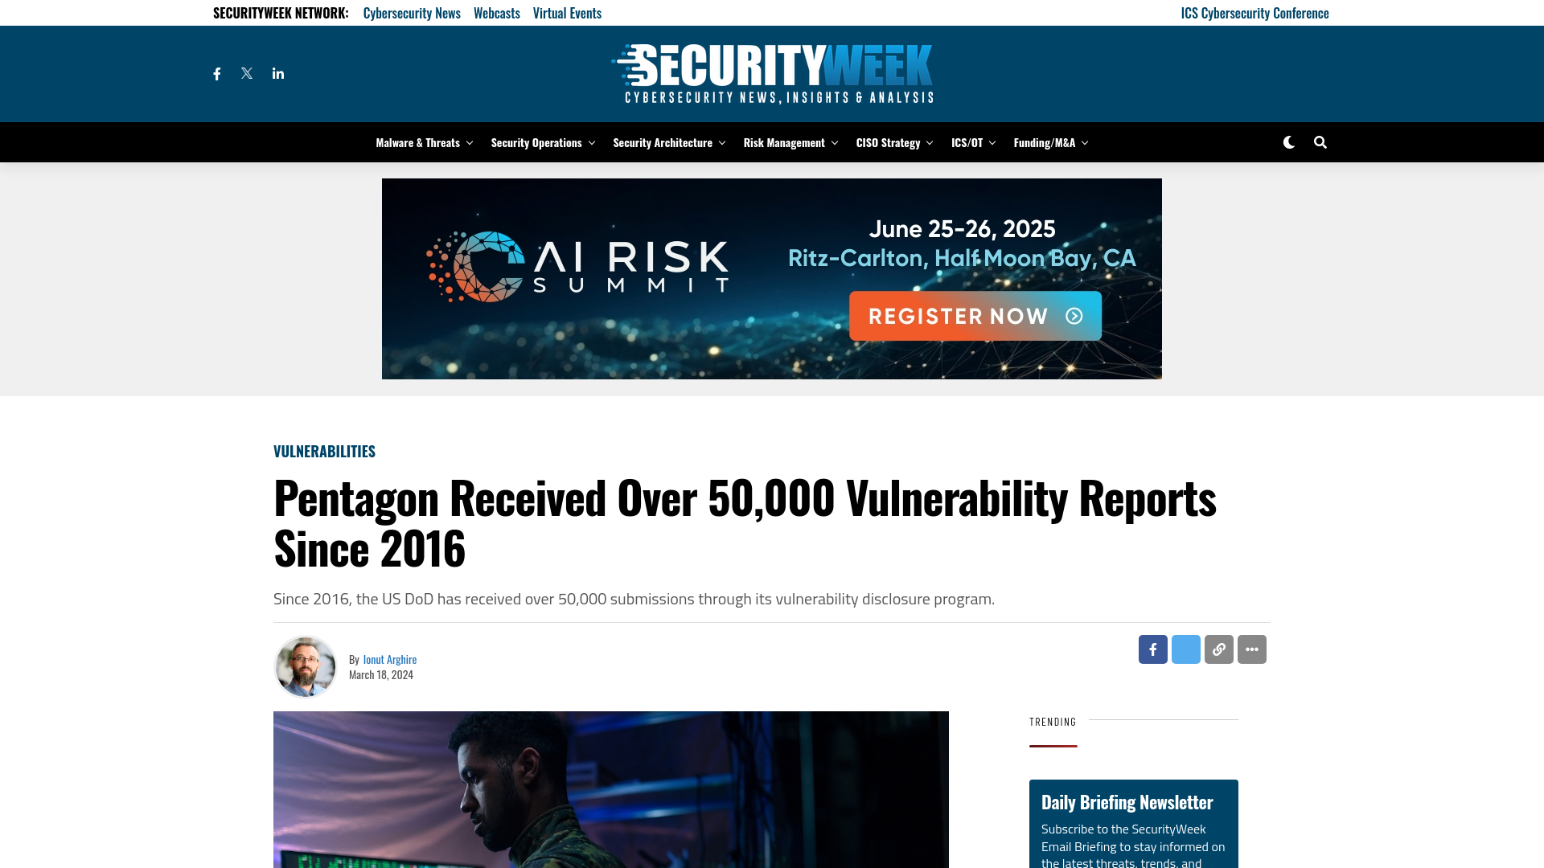Click the SecurityWeek Facebook icon
This screenshot has width=1544, height=868.
216,73
